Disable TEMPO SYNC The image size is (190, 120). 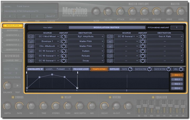coord(99,69)
